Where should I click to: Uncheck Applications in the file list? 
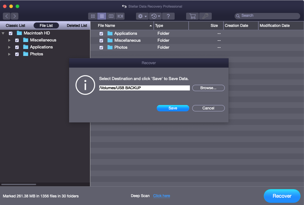point(101,34)
